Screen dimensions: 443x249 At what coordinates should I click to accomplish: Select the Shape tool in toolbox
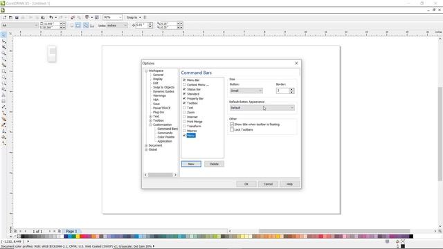click(x=3, y=41)
